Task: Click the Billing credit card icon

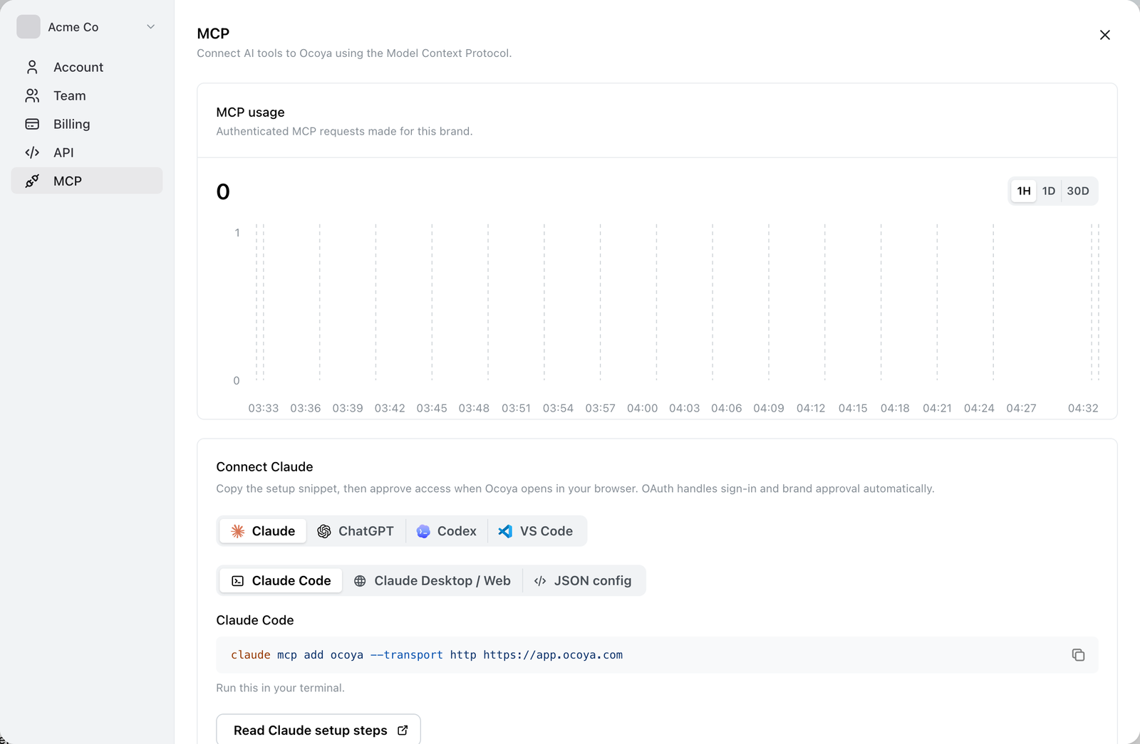Action: pyautogui.click(x=32, y=124)
